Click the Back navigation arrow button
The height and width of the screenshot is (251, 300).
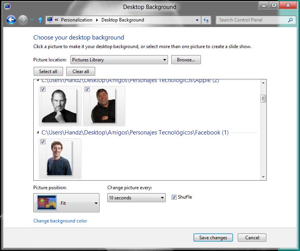[x=11, y=20]
